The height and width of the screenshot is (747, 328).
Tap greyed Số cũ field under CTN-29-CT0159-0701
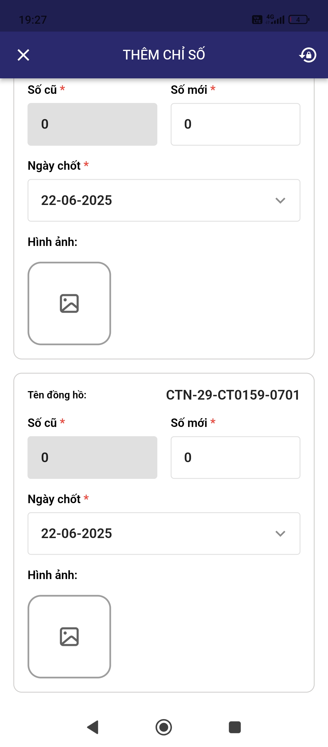click(x=92, y=458)
